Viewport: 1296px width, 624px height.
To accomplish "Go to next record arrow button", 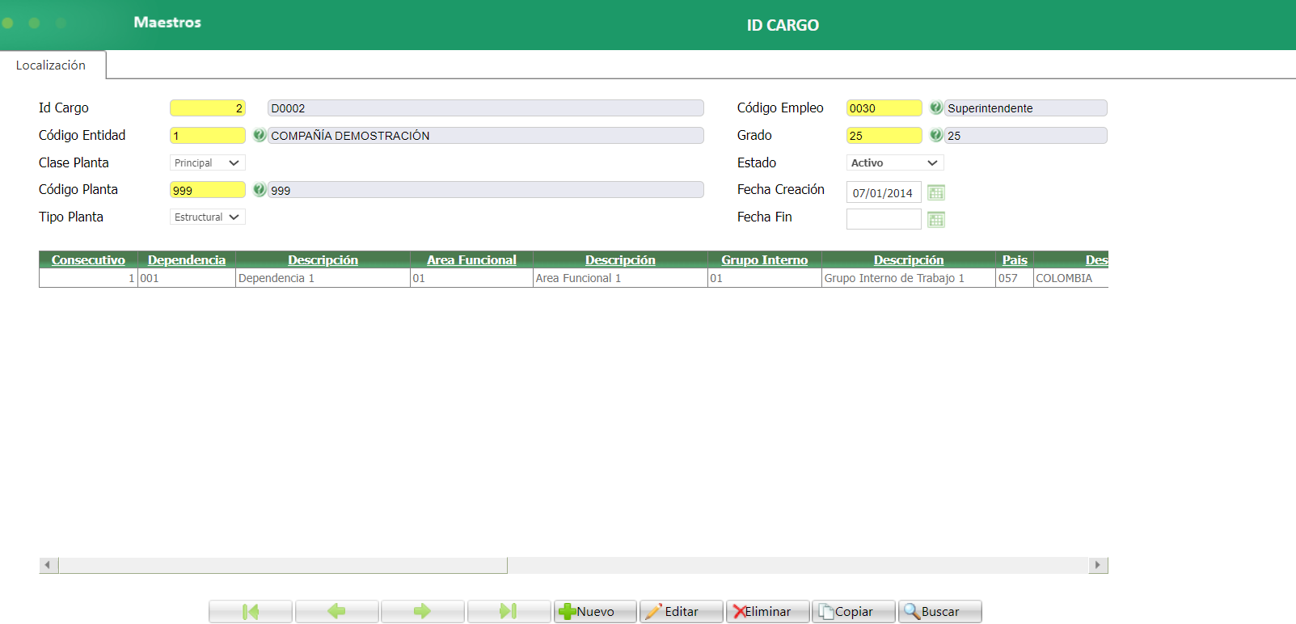I will 422,611.
